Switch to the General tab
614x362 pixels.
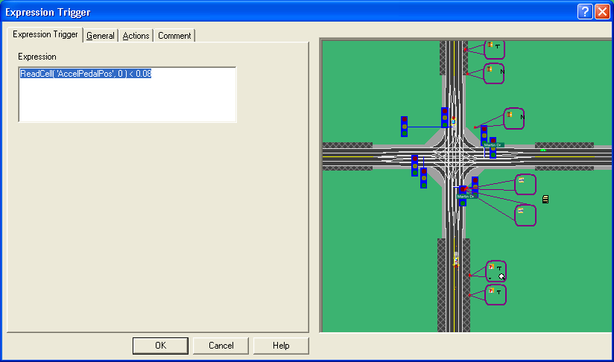[100, 36]
